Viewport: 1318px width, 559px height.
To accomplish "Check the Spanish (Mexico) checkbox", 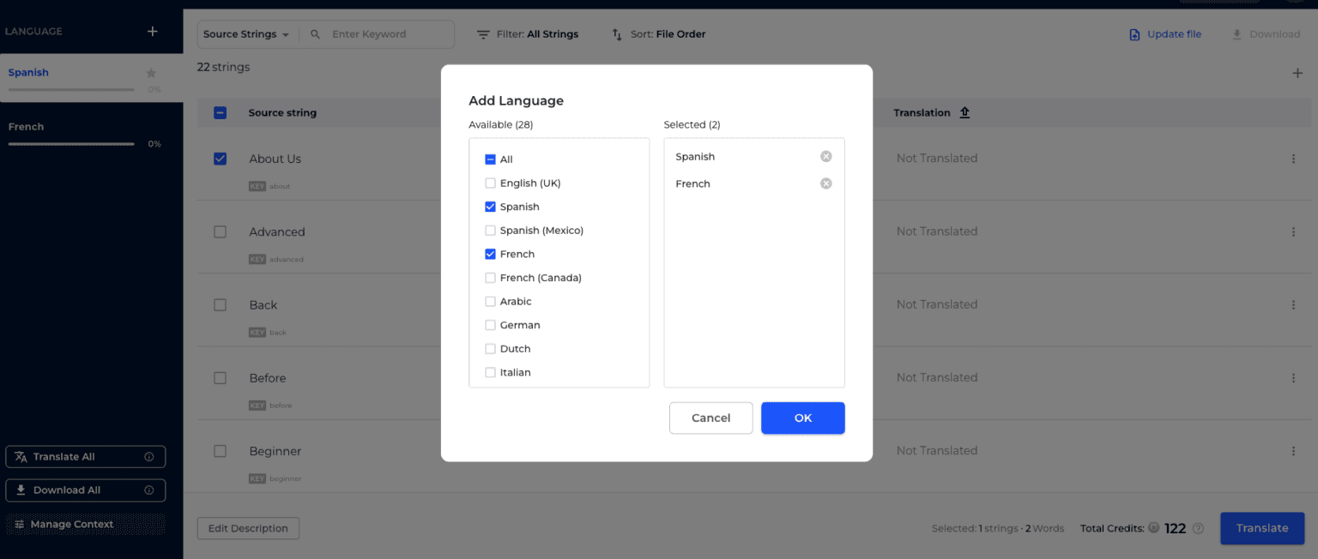I will click(x=490, y=230).
